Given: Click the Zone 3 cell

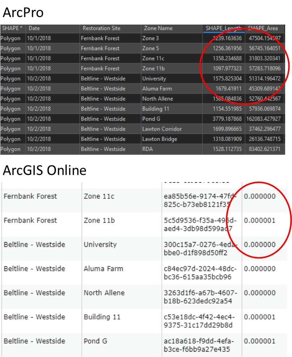Looking at the screenshot, I should click(150, 38).
